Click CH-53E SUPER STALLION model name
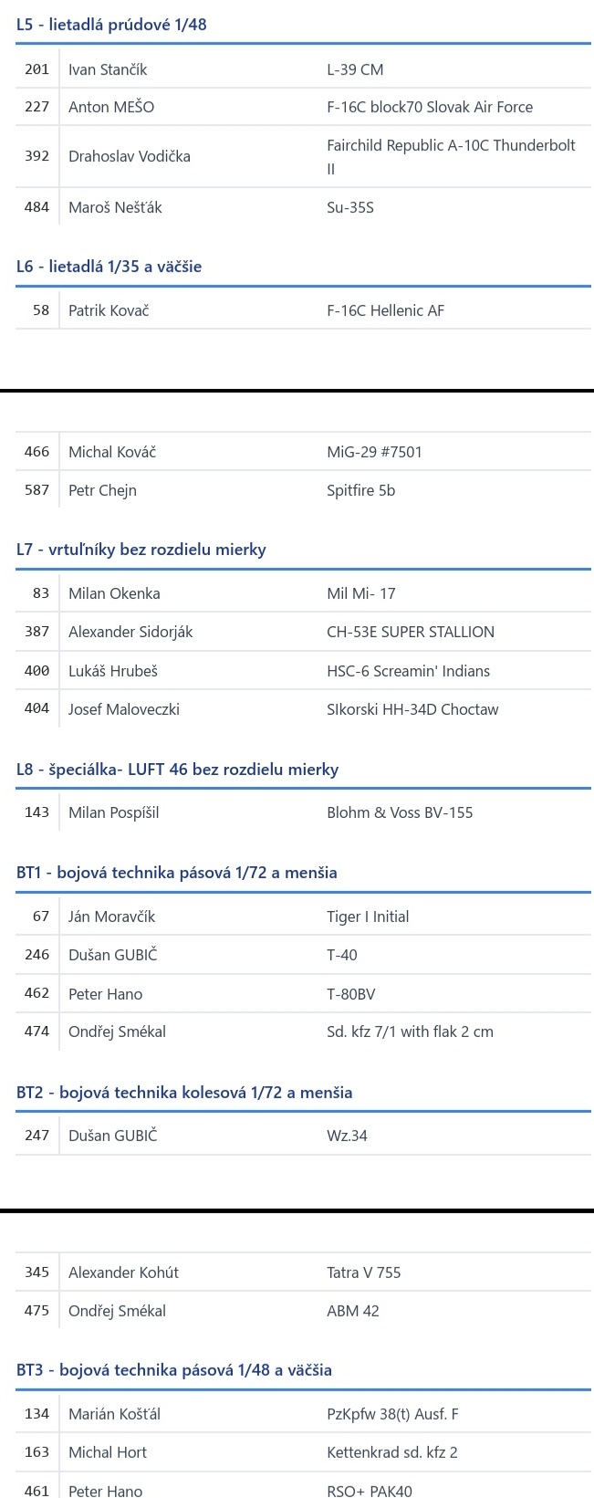The height and width of the screenshot is (1498, 594). 411,632
